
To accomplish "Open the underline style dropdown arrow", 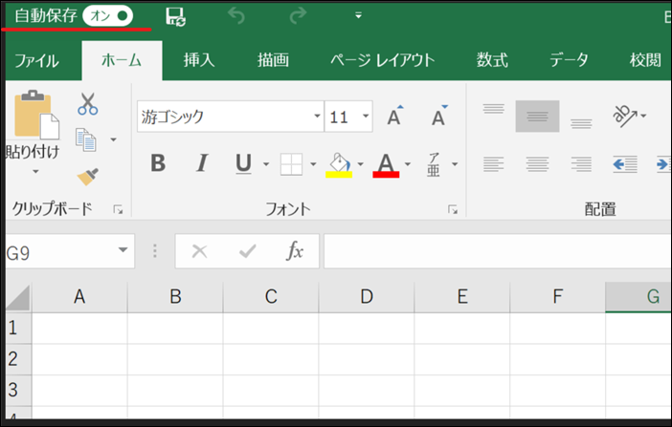I will (266, 164).
